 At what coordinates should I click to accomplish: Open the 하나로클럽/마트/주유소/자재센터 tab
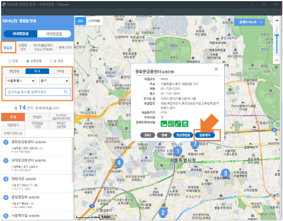pyautogui.click(x=43, y=47)
